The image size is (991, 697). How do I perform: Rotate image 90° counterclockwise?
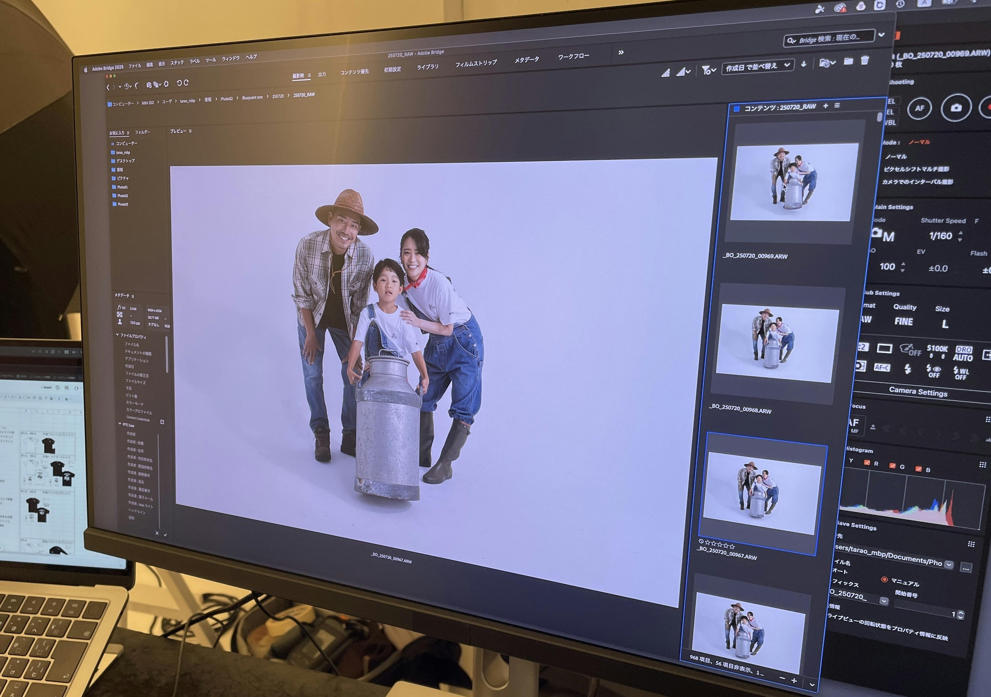(180, 83)
